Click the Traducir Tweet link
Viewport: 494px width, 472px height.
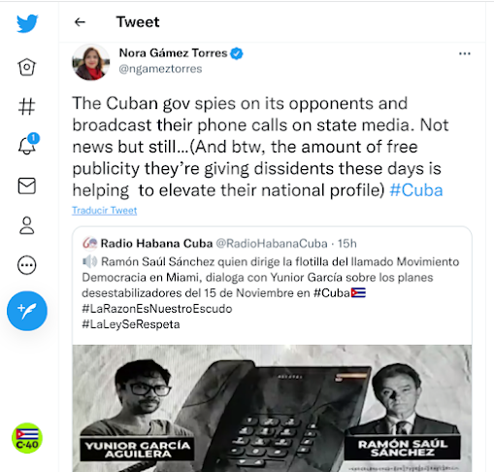[105, 211]
